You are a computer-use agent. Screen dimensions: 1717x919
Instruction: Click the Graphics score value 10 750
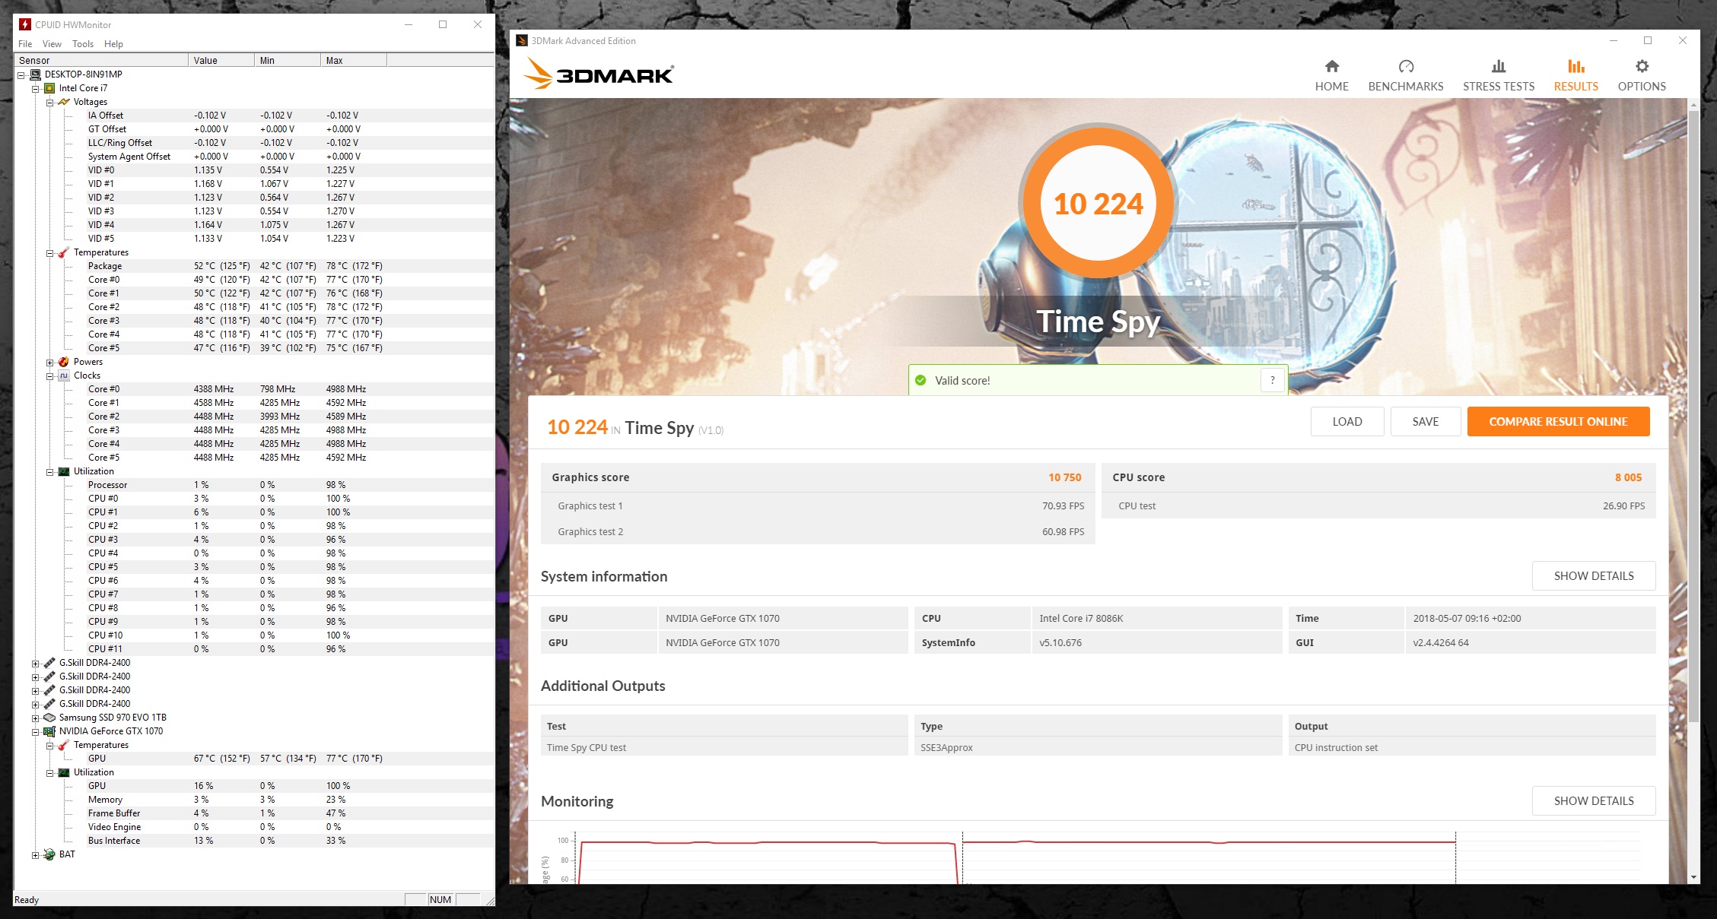coord(1064,477)
